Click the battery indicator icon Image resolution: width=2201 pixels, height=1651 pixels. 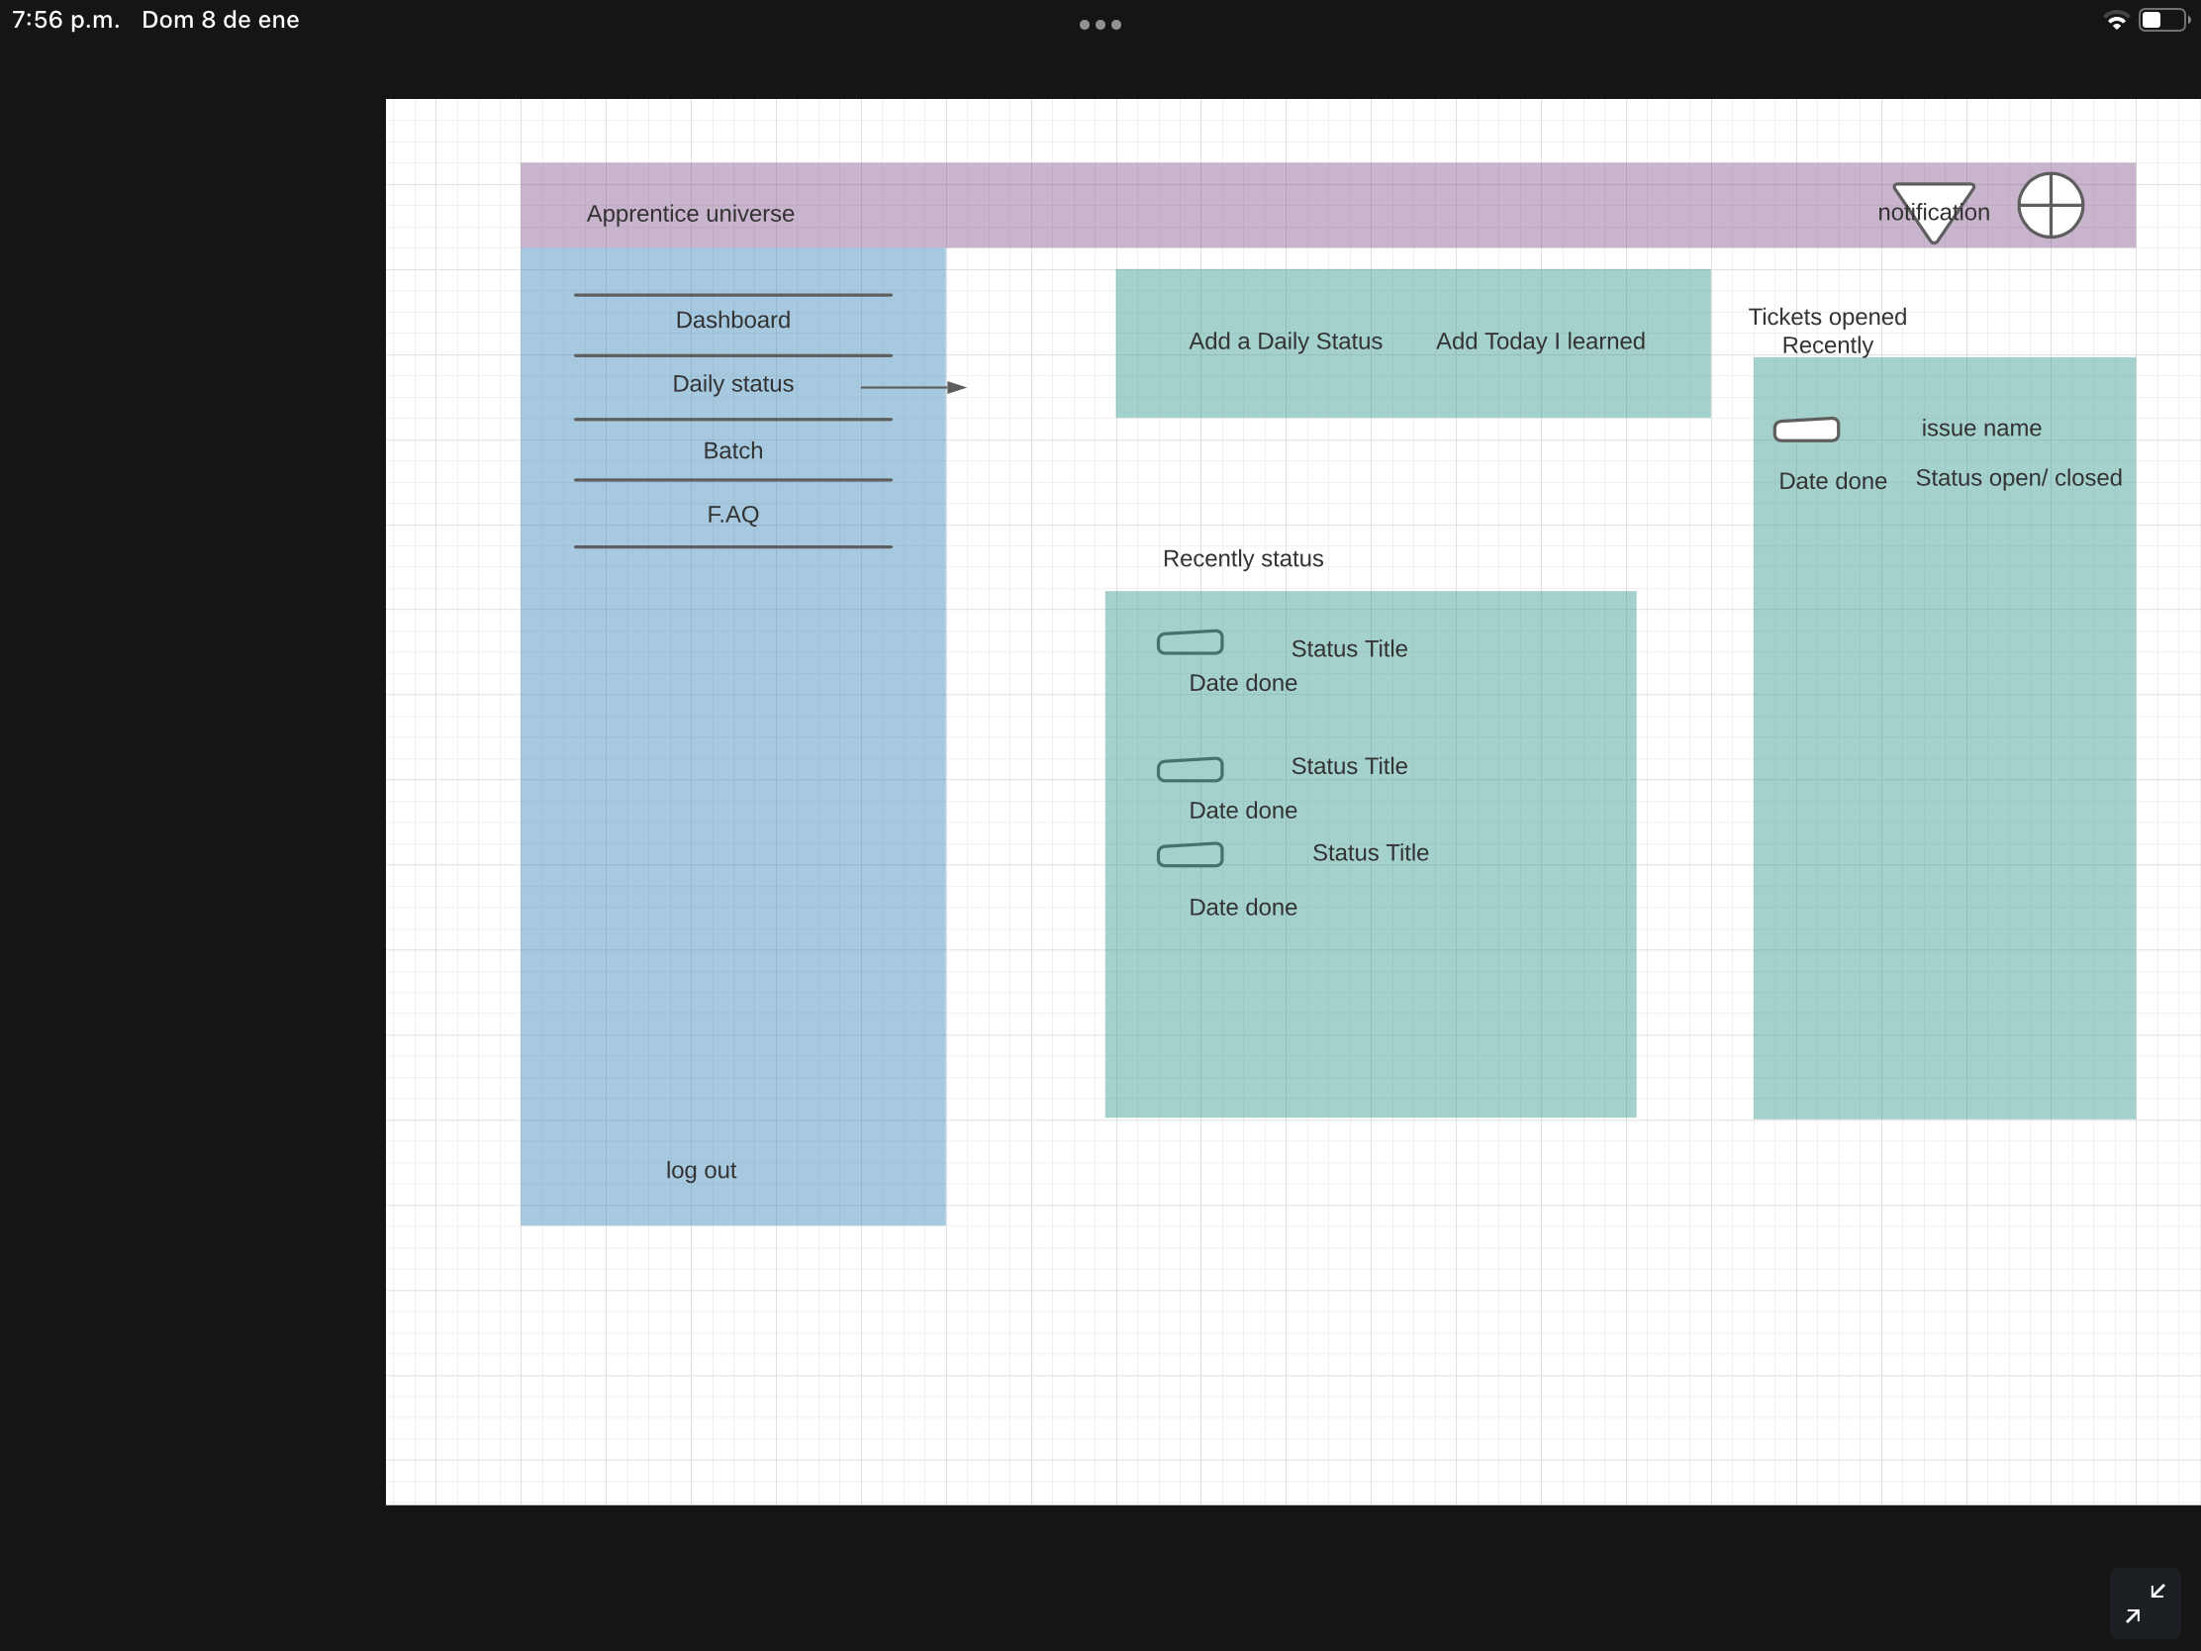[x=2162, y=21]
